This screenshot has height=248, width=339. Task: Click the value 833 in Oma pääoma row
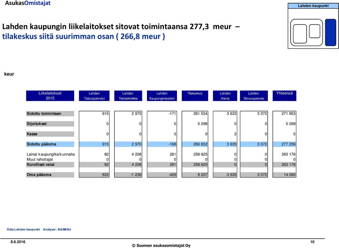coord(106,175)
